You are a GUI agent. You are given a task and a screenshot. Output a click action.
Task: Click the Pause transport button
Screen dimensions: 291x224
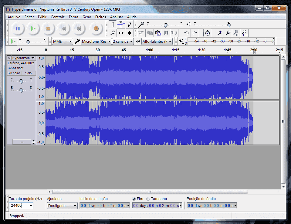(18, 28)
